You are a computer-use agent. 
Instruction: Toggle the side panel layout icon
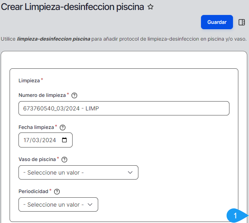click(x=242, y=22)
